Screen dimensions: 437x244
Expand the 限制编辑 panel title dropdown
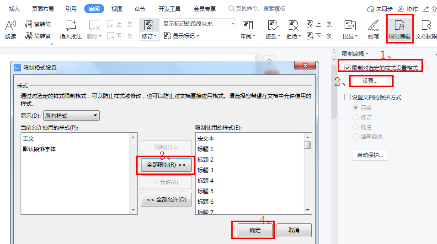pos(367,54)
